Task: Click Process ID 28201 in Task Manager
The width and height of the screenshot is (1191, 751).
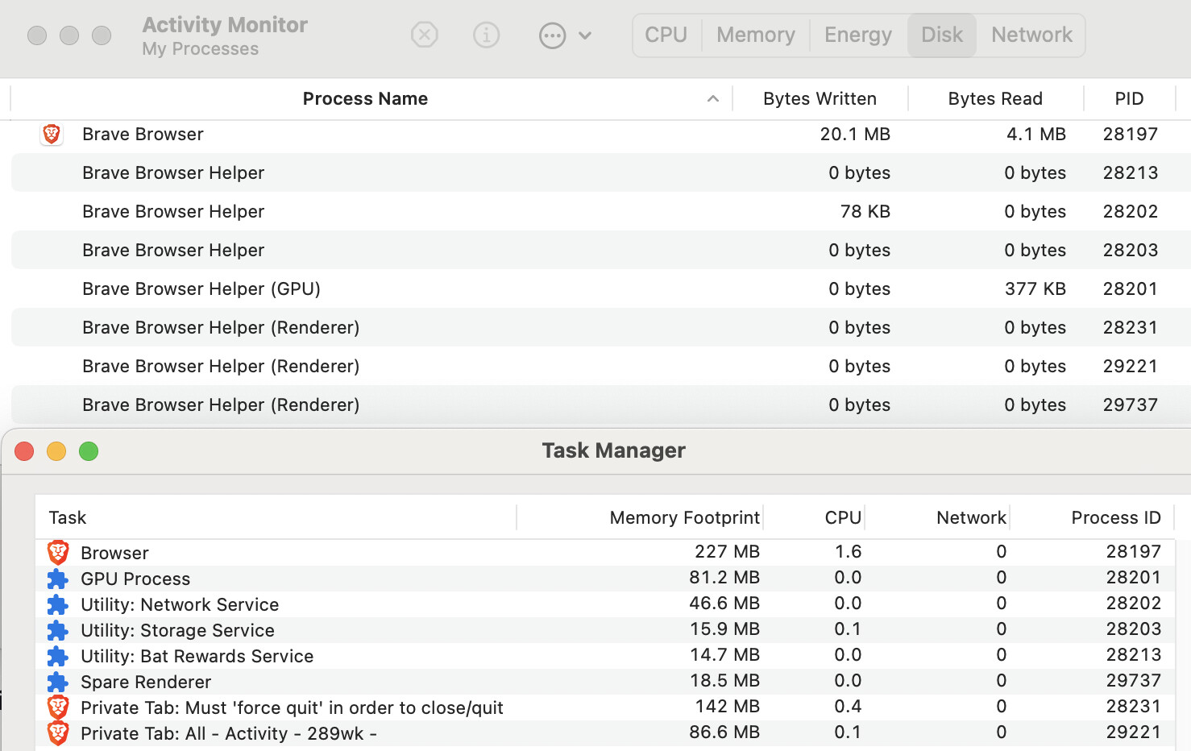Action: 1133,577
